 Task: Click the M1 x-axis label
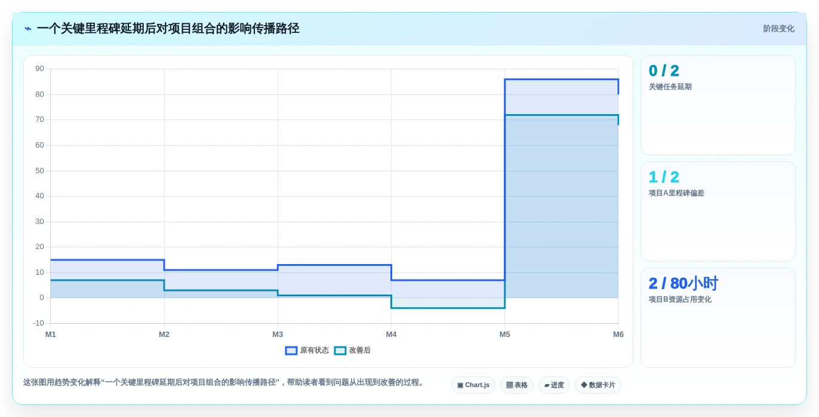pos(51,335)
